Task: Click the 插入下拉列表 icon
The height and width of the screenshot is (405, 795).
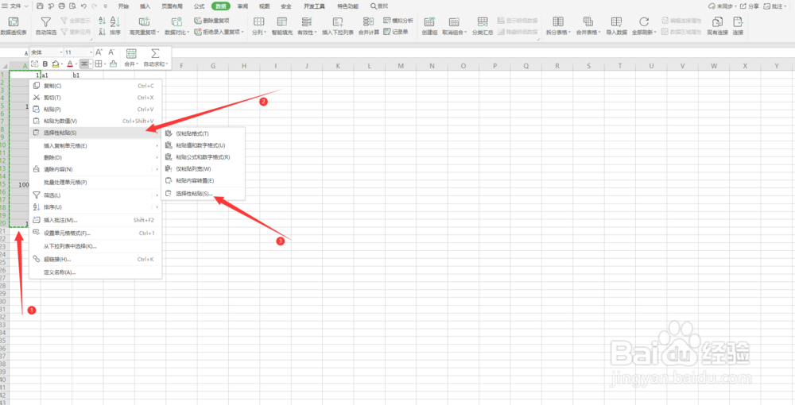Action: click(x=338, y=21)
